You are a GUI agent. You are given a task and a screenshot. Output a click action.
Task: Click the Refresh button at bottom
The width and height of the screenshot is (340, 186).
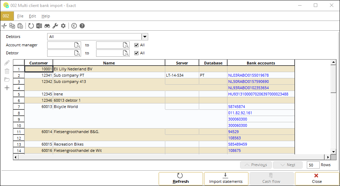click(181, 178)
